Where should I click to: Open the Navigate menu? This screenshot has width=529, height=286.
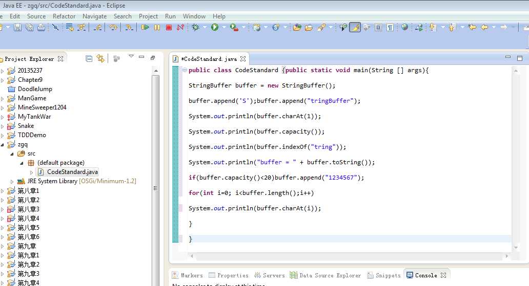point(94,16)
